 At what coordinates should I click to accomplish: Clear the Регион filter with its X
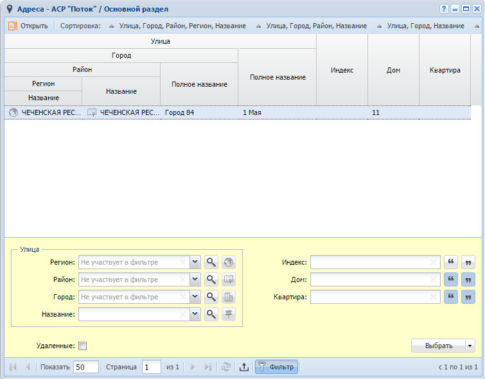point(183,262)
